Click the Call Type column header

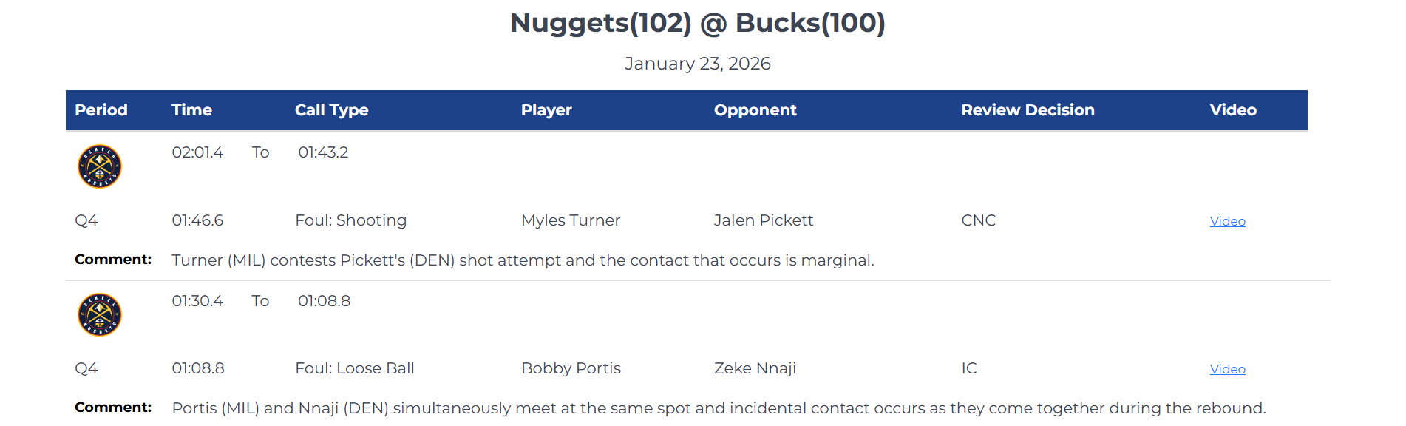[x=331, y=110]
